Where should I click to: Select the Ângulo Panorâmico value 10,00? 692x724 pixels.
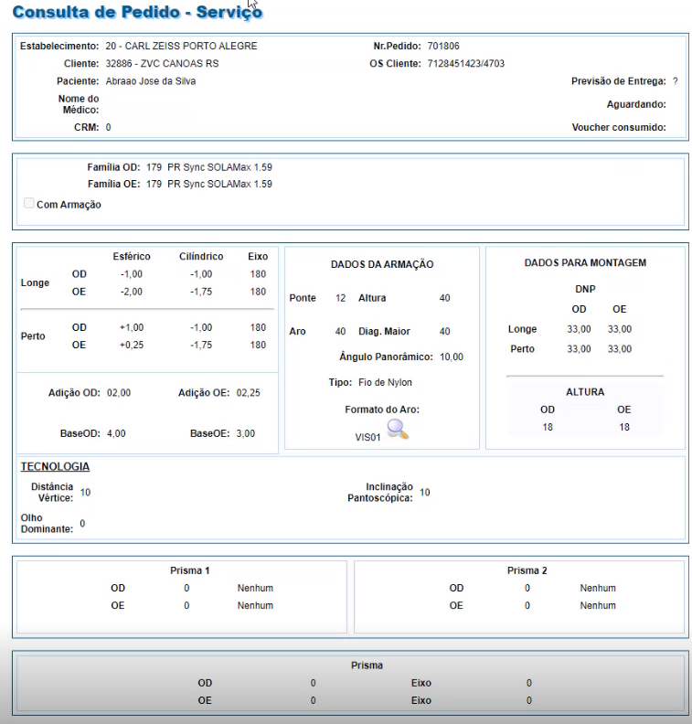coord(452,357)
